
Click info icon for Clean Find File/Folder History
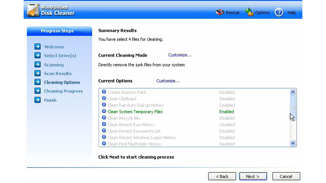coord(104,144)
